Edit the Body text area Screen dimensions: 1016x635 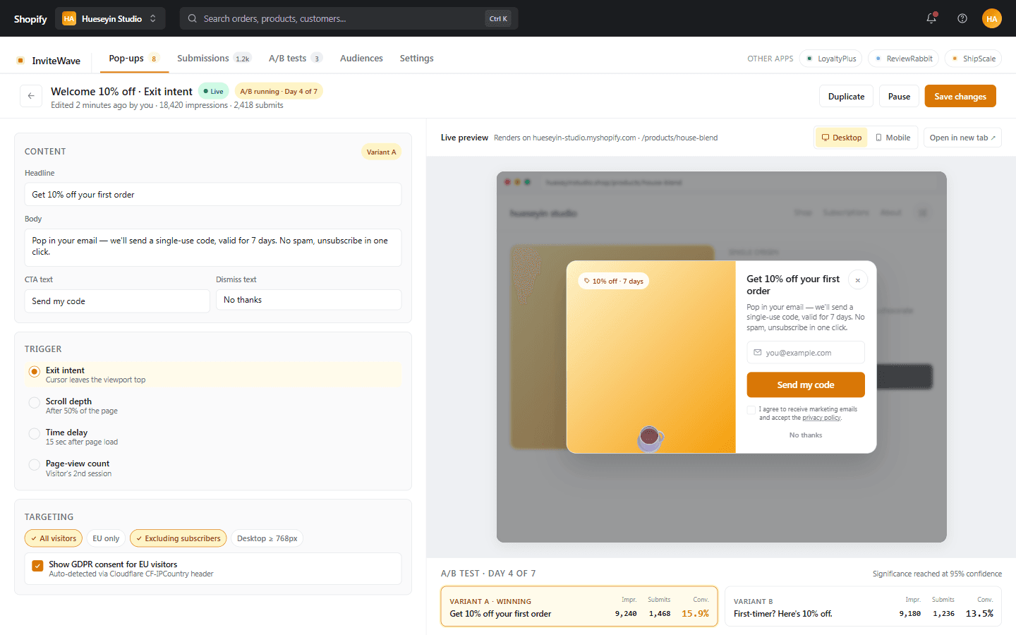(x=213, y=247)
